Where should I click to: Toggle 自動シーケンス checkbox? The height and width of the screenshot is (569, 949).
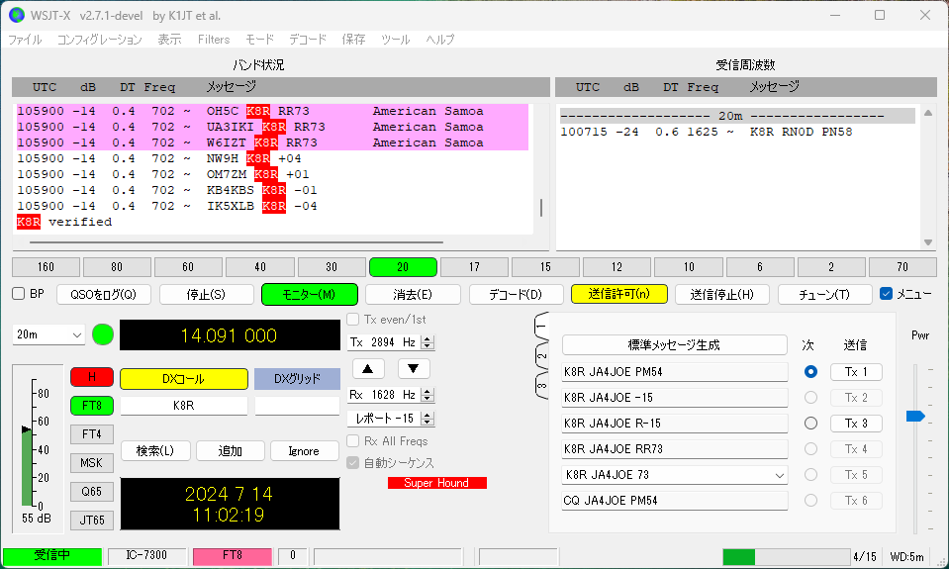click(x=353, y=462)
